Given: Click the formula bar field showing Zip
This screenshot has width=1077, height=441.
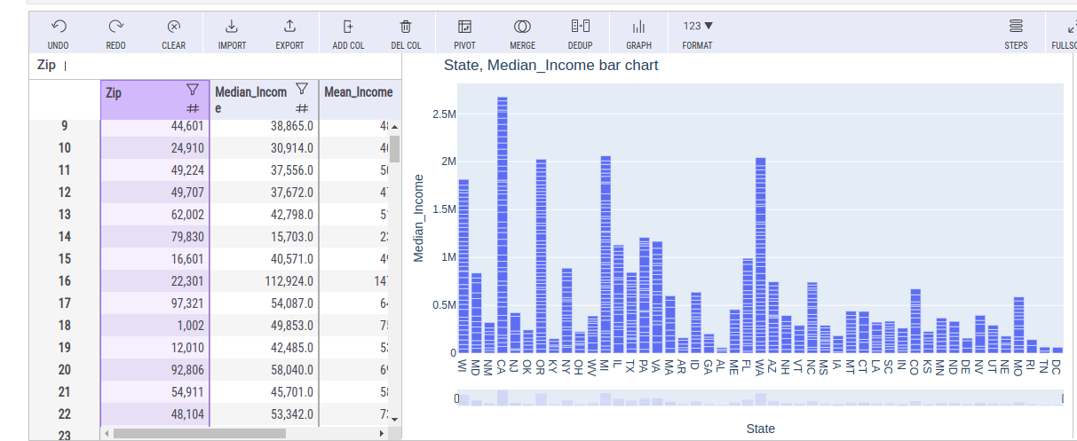Looking at the screenshot, I should [x=215, y=66].
